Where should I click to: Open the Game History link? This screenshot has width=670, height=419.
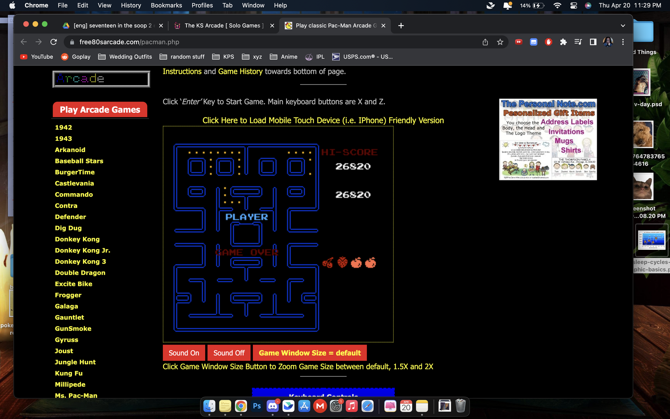[240, 71]
